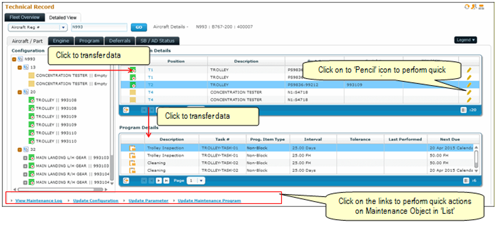Open the Update Configuration link
Screen dimensions: 496x225
(96, 201)
